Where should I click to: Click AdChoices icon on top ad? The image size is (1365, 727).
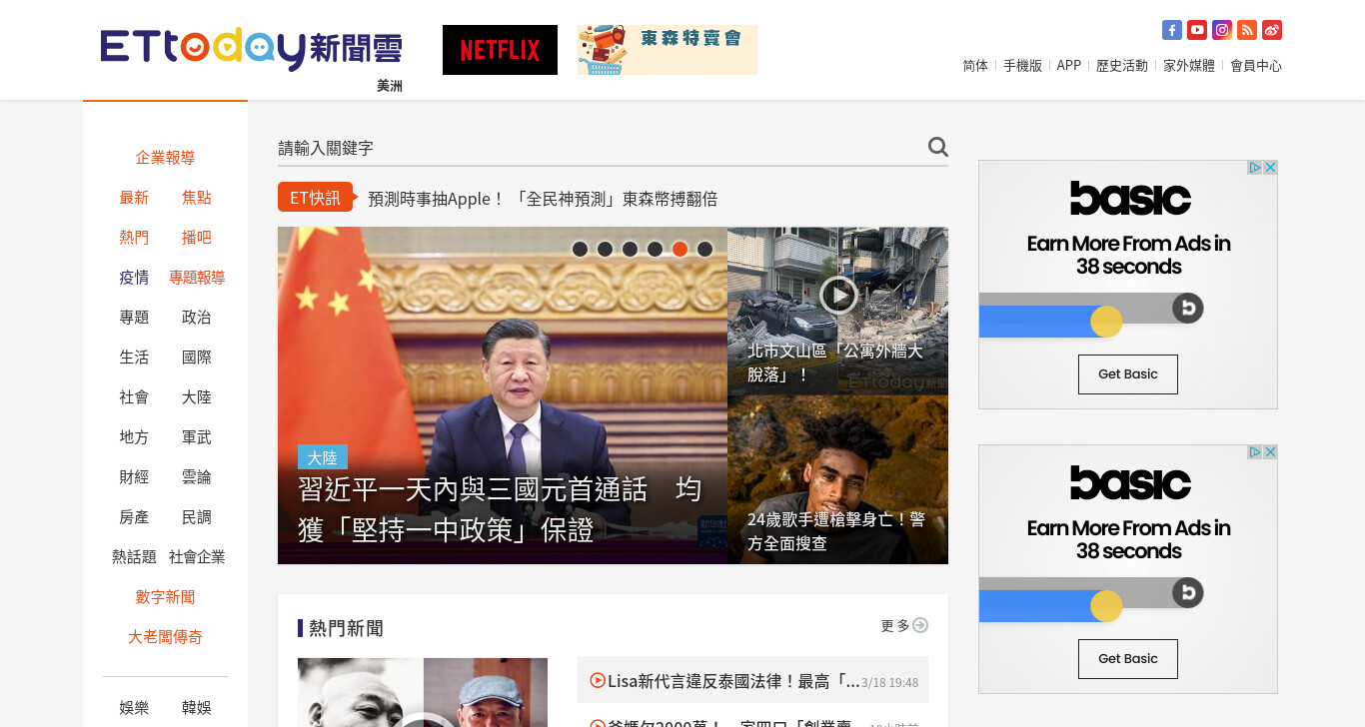[1255, 168]
